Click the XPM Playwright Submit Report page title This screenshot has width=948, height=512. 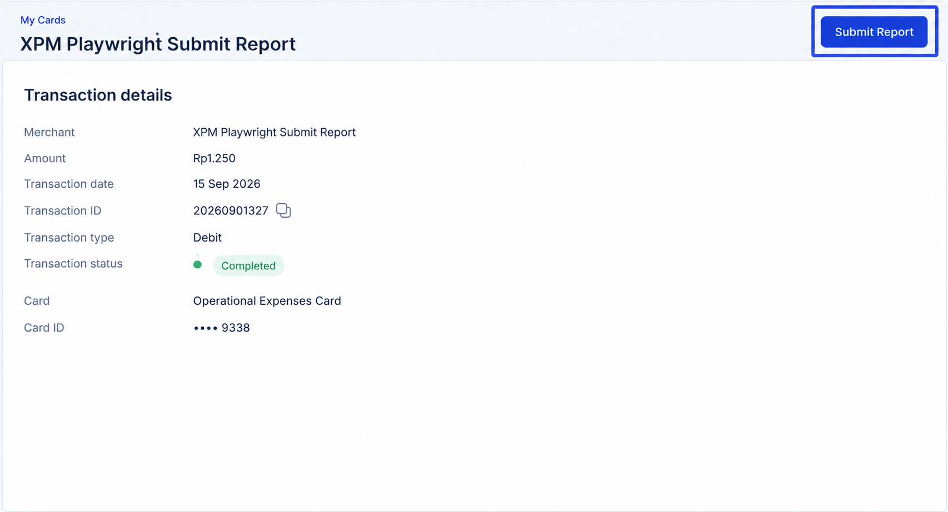point(158,44)
